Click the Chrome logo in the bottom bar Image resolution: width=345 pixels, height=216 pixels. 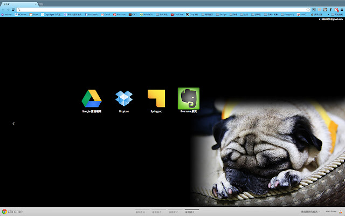pos(12,212)
